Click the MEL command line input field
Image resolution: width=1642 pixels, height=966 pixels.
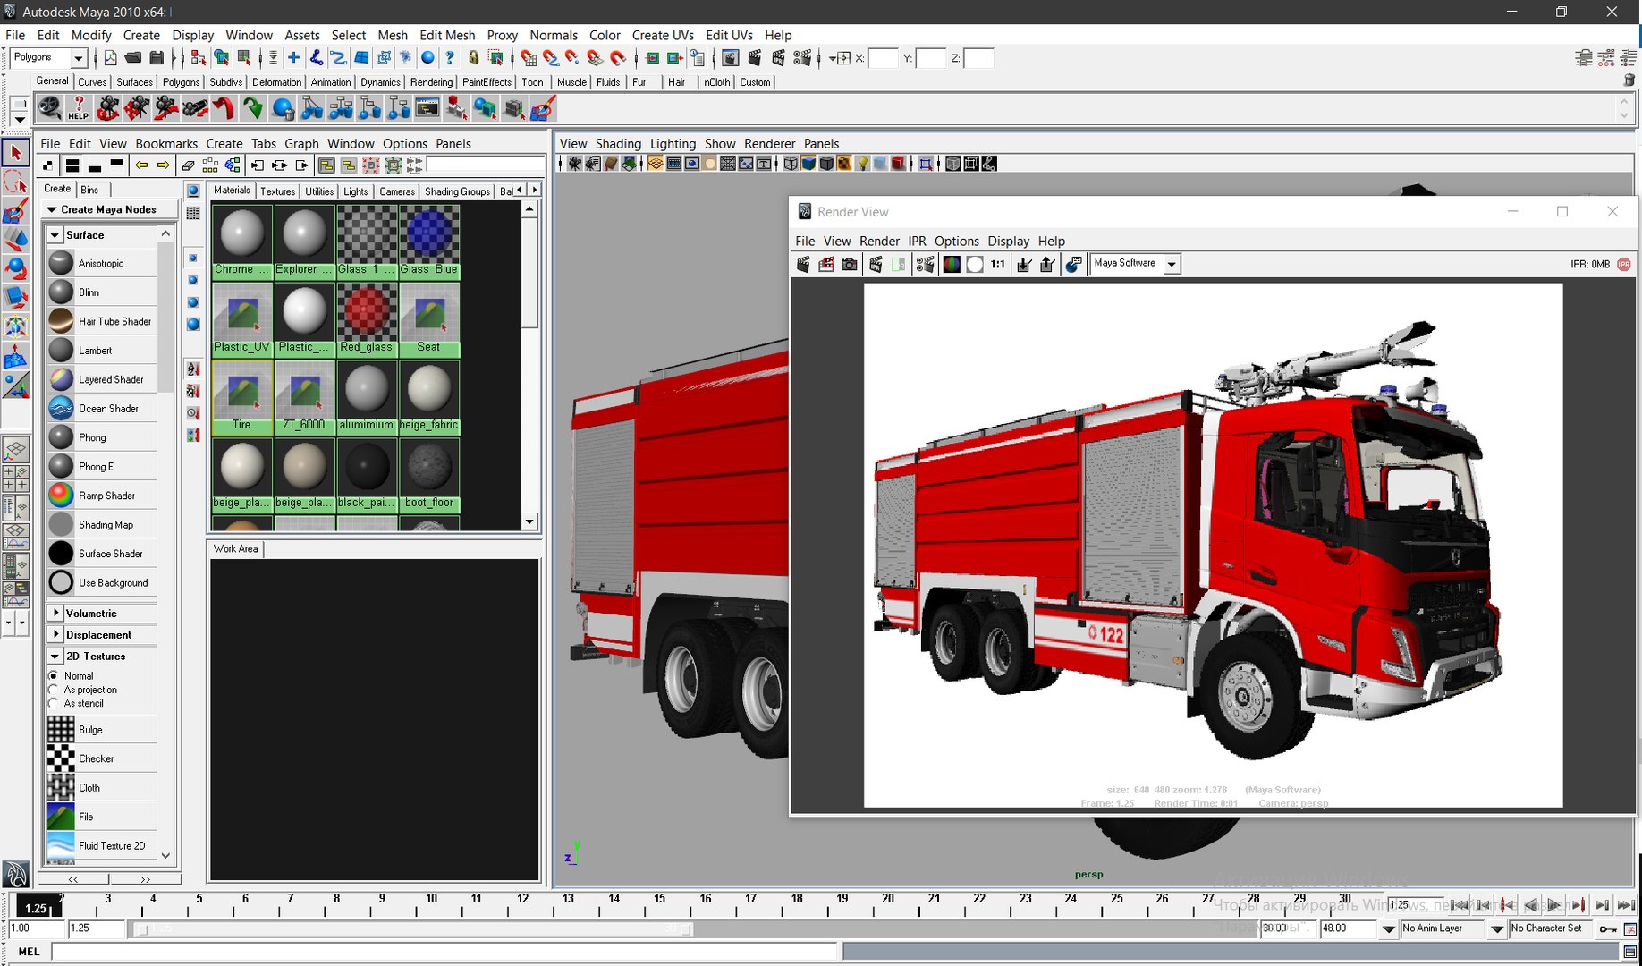444,952
